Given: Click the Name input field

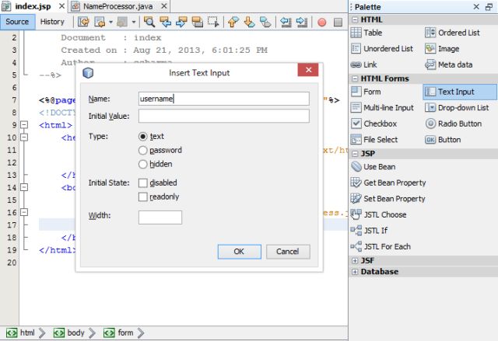Looking at the screenshot, I should point(224,99).
